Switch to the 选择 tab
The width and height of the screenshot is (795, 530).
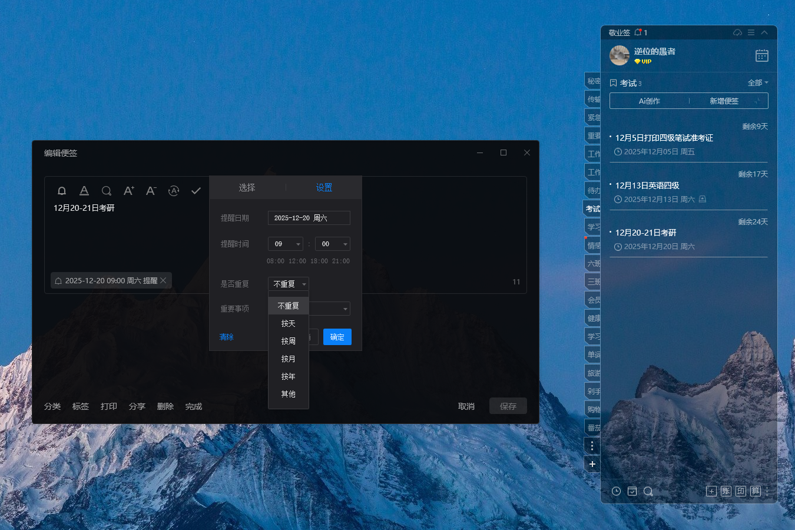pyautogui.click(x=247, y=187)
